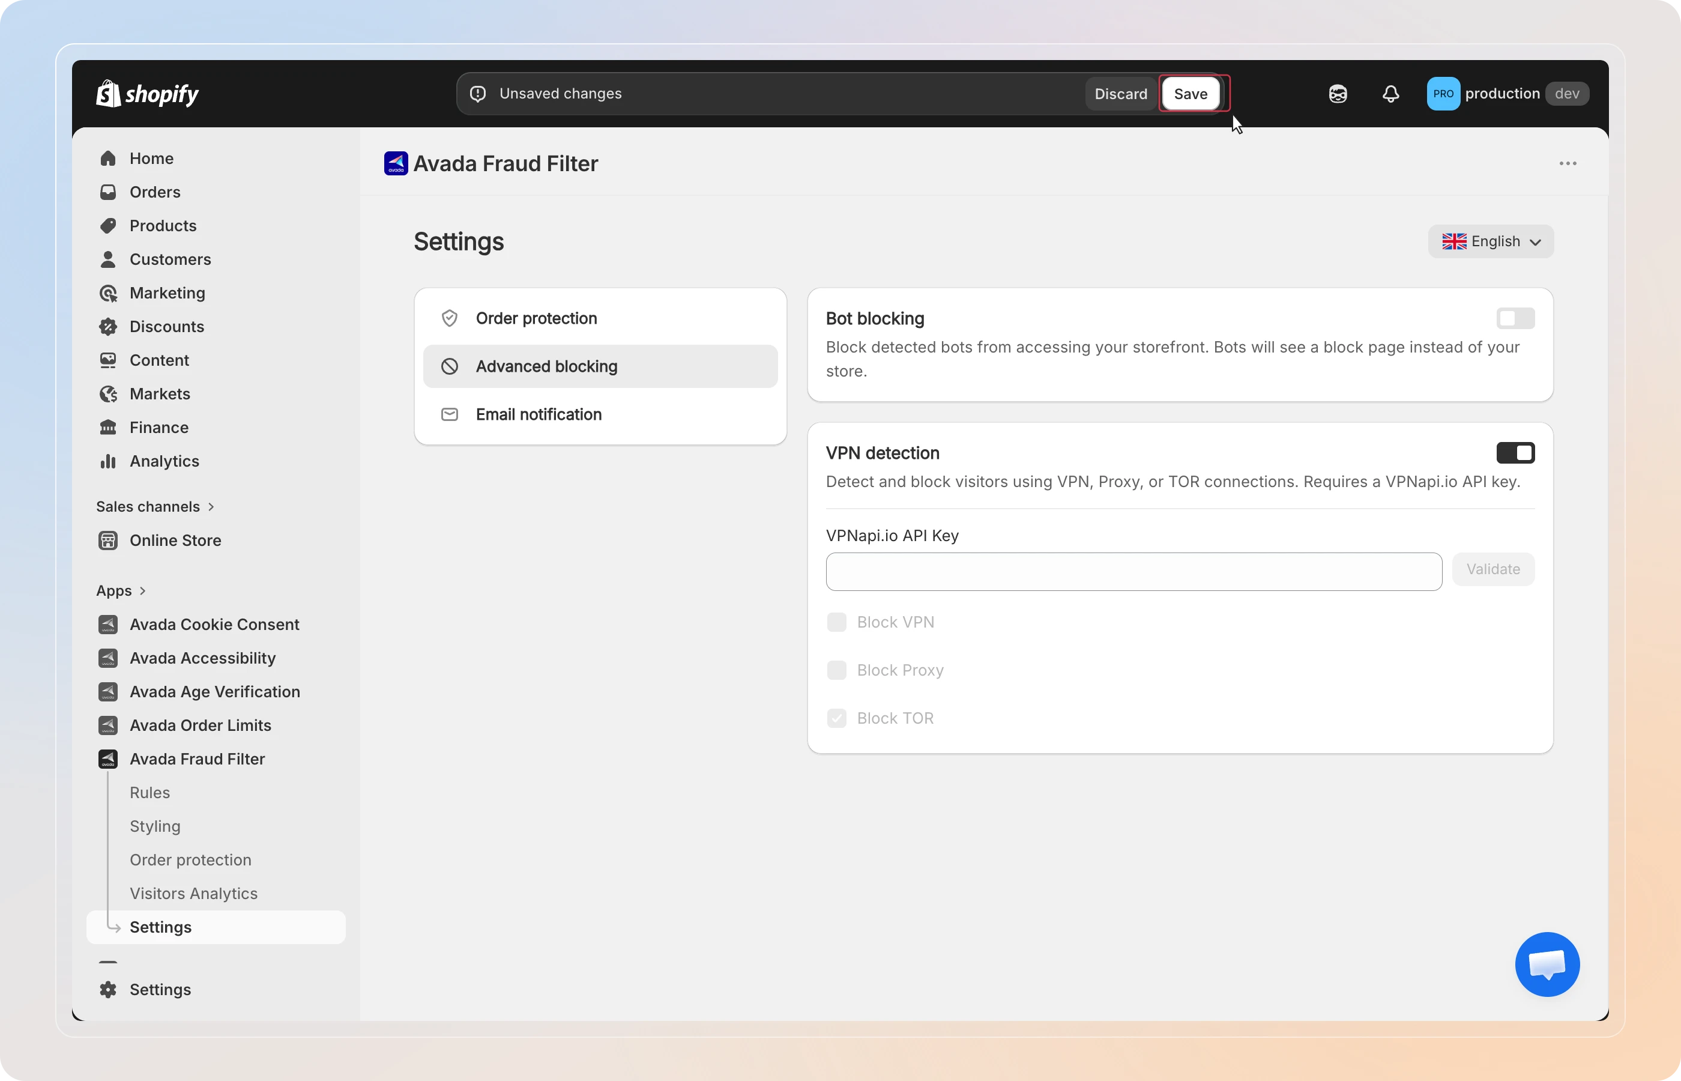Check the Block VPN checkbox

pos(836,623)
